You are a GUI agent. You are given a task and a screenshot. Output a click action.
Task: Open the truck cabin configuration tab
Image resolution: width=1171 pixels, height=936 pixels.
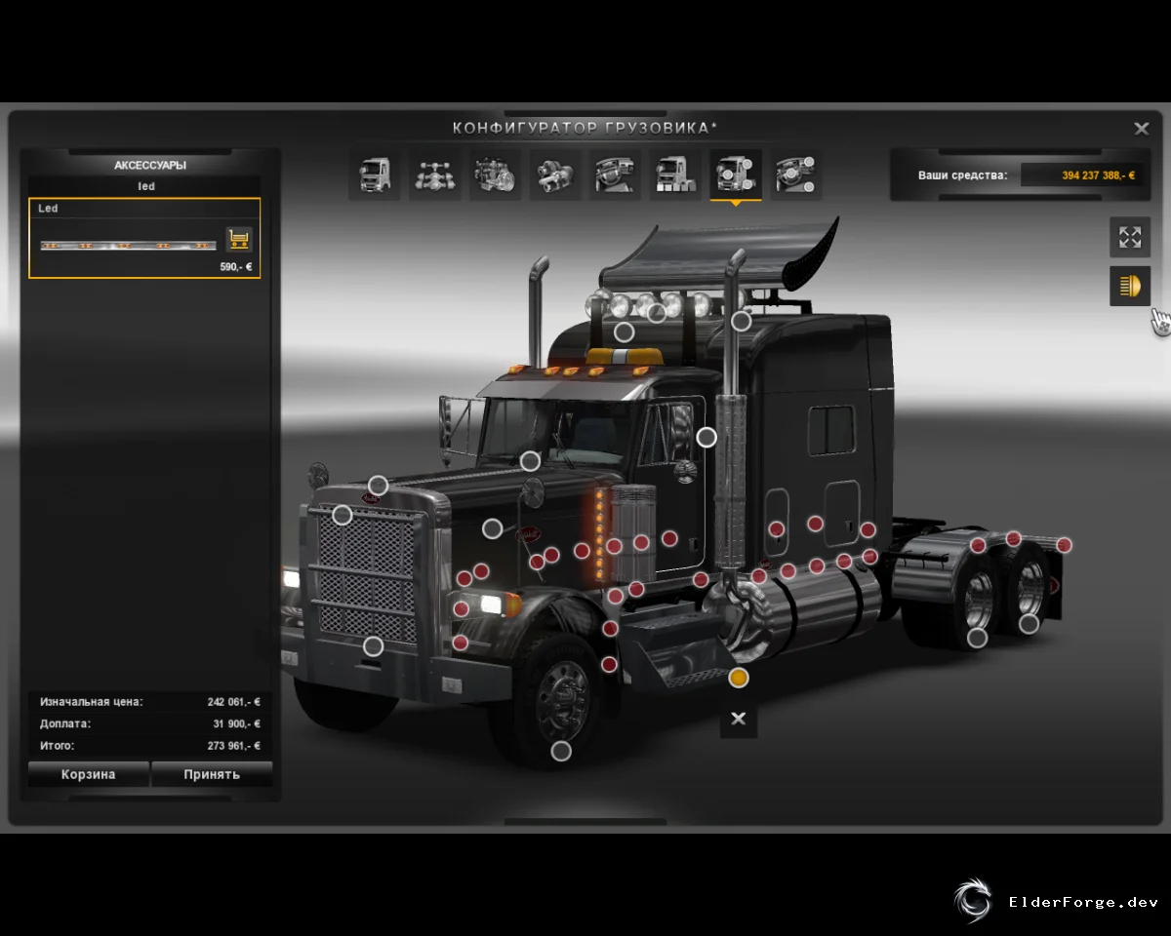pos(375,175)
